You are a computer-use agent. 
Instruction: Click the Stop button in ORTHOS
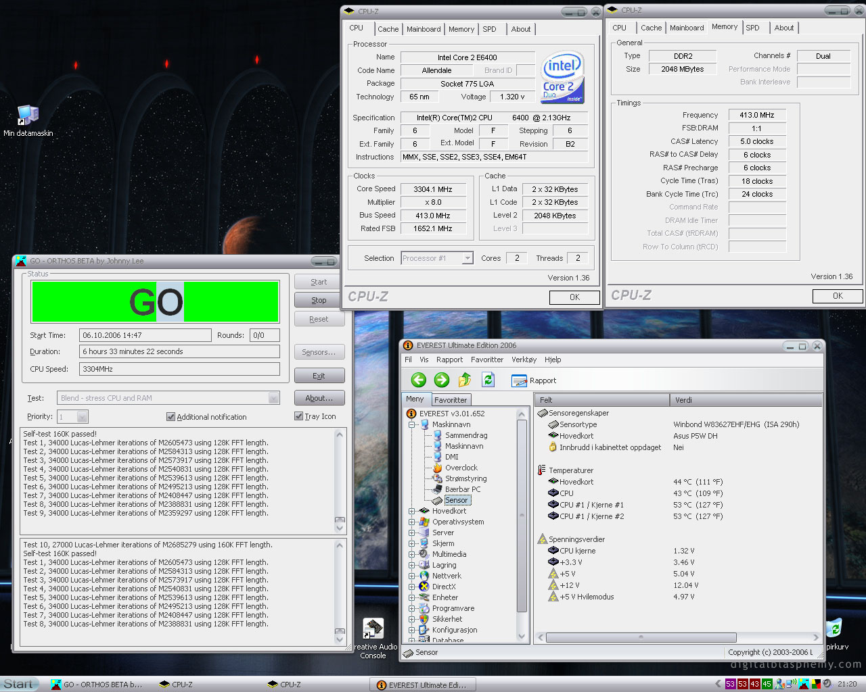[x=319, y=300]
